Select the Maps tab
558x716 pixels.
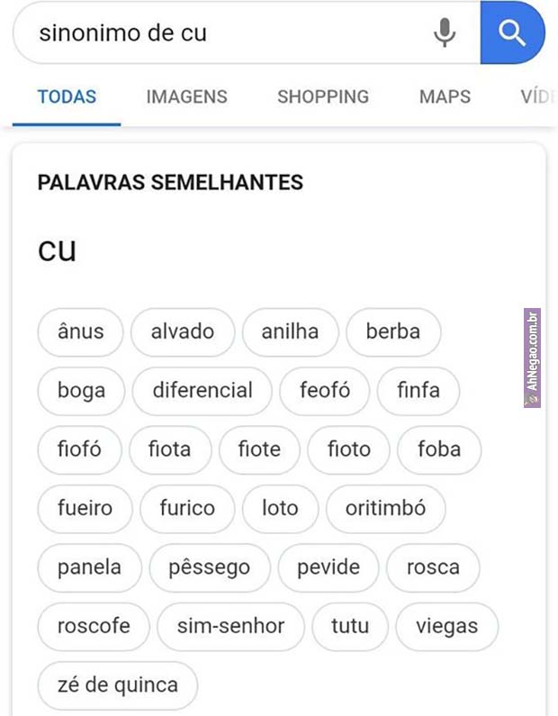445,96
